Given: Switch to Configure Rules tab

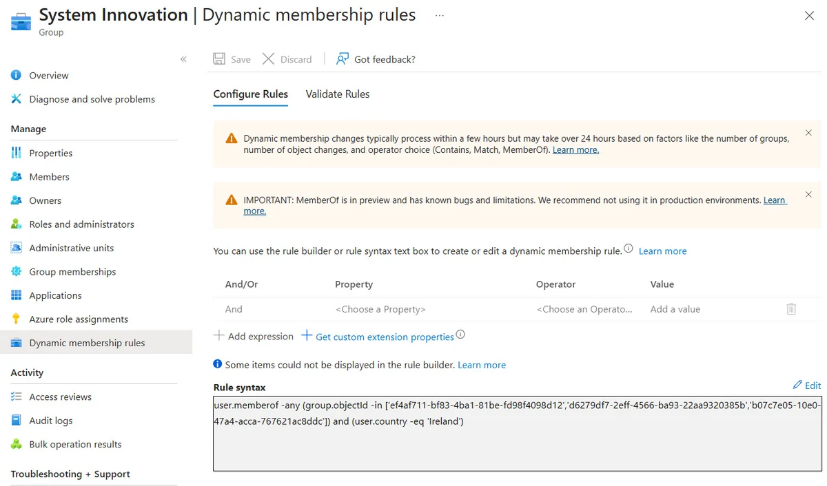Looking at the screenshot, I should (x=251, y=94).
